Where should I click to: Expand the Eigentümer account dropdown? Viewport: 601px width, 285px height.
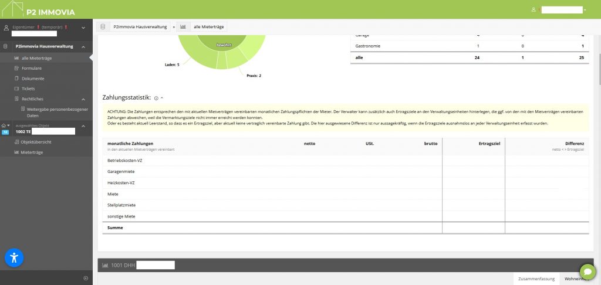(83, 28)
